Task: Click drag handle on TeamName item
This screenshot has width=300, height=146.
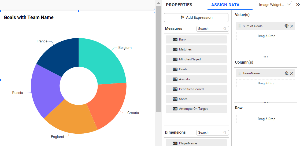Action: tap(239, 73)
